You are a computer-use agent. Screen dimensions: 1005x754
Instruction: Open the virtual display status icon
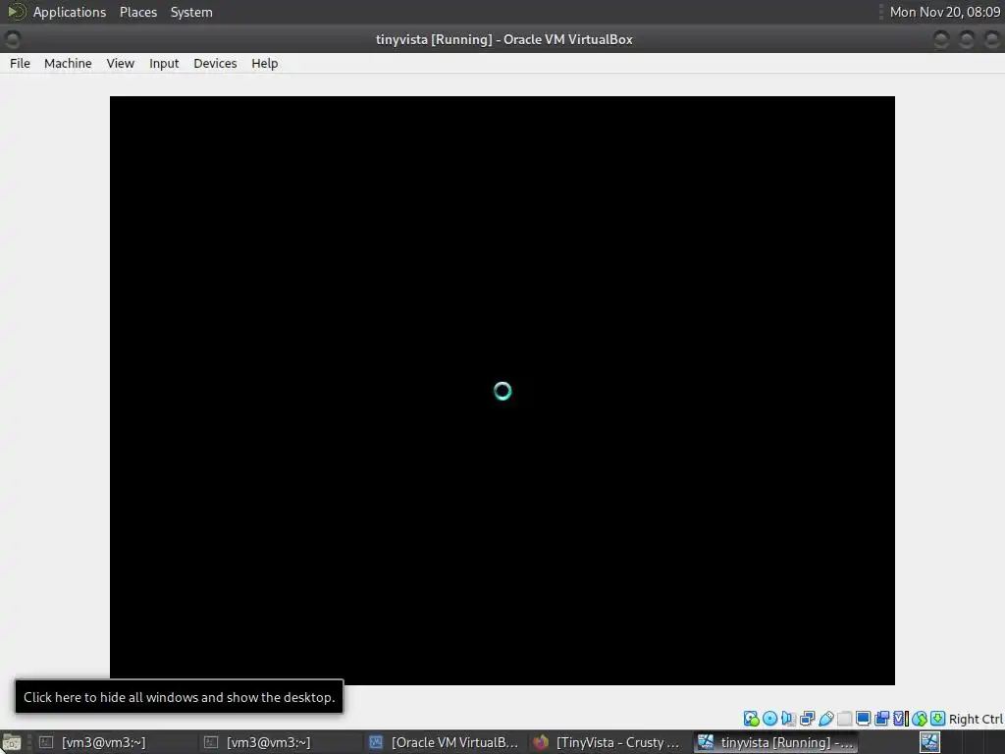click(x=864, y=719)
